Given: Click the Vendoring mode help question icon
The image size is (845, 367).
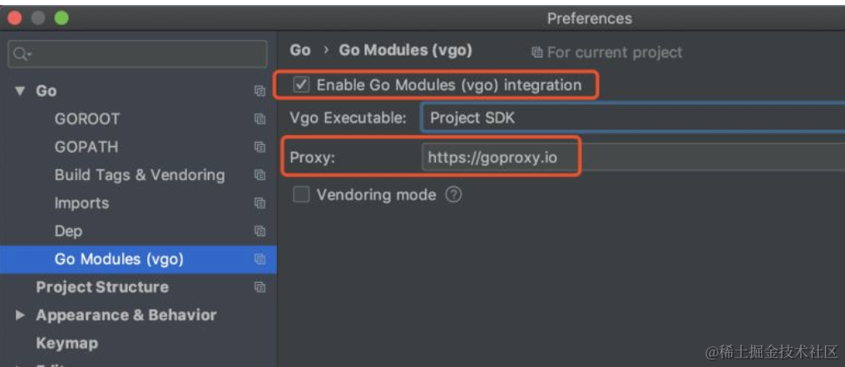Looking at the screenshot, I should 453,194.
